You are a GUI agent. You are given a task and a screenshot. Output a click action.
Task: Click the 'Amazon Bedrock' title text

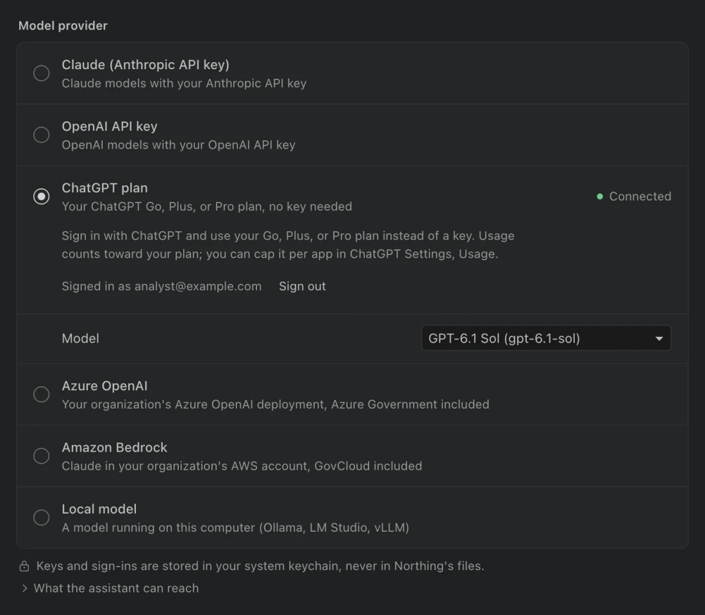click(x=114, y=447)
